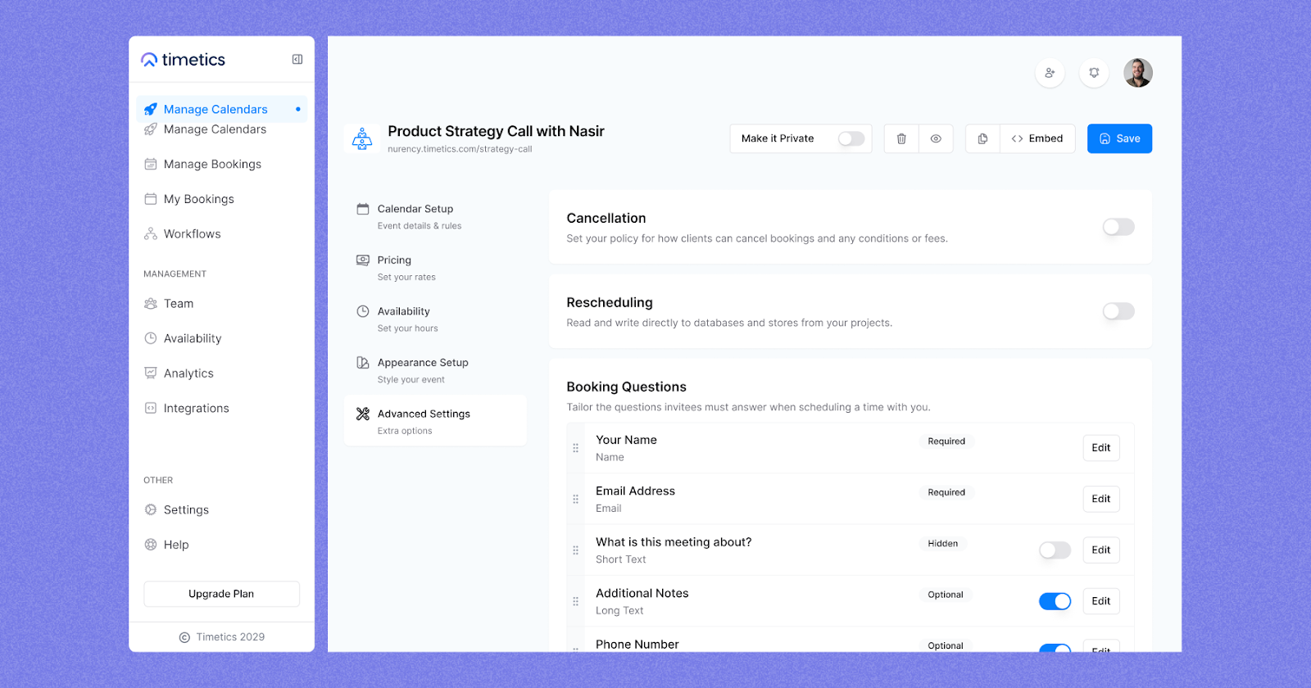Click the Analytics chart icon
This screenshot has height=688, width=1311.
(x=151, y=373)
